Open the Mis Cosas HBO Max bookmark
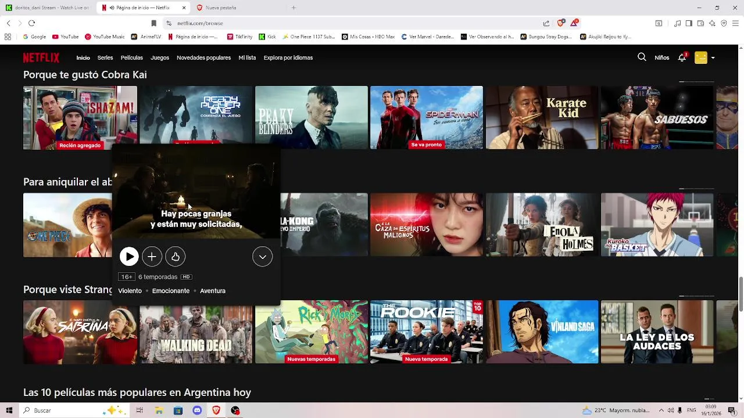Screen dimensions: 744x418 click(368, 37)
